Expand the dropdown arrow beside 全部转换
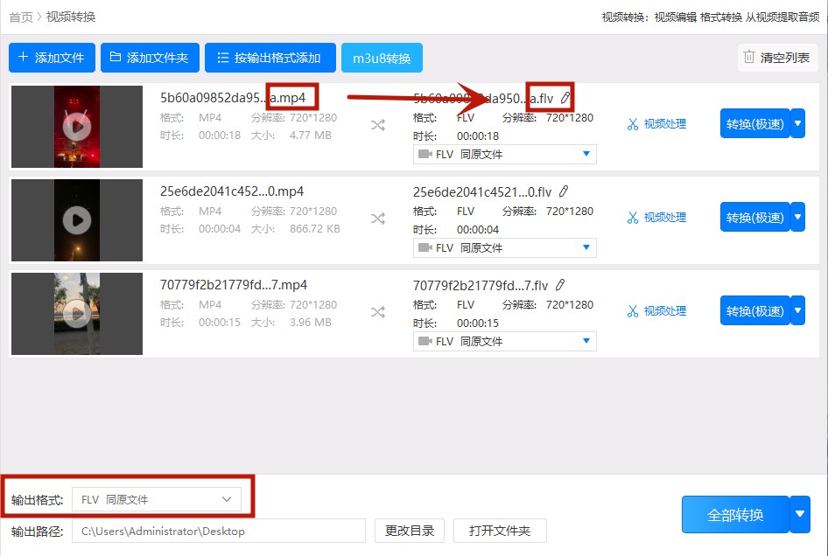This screenshot has width=828, height=556. [x=797, y=515]
